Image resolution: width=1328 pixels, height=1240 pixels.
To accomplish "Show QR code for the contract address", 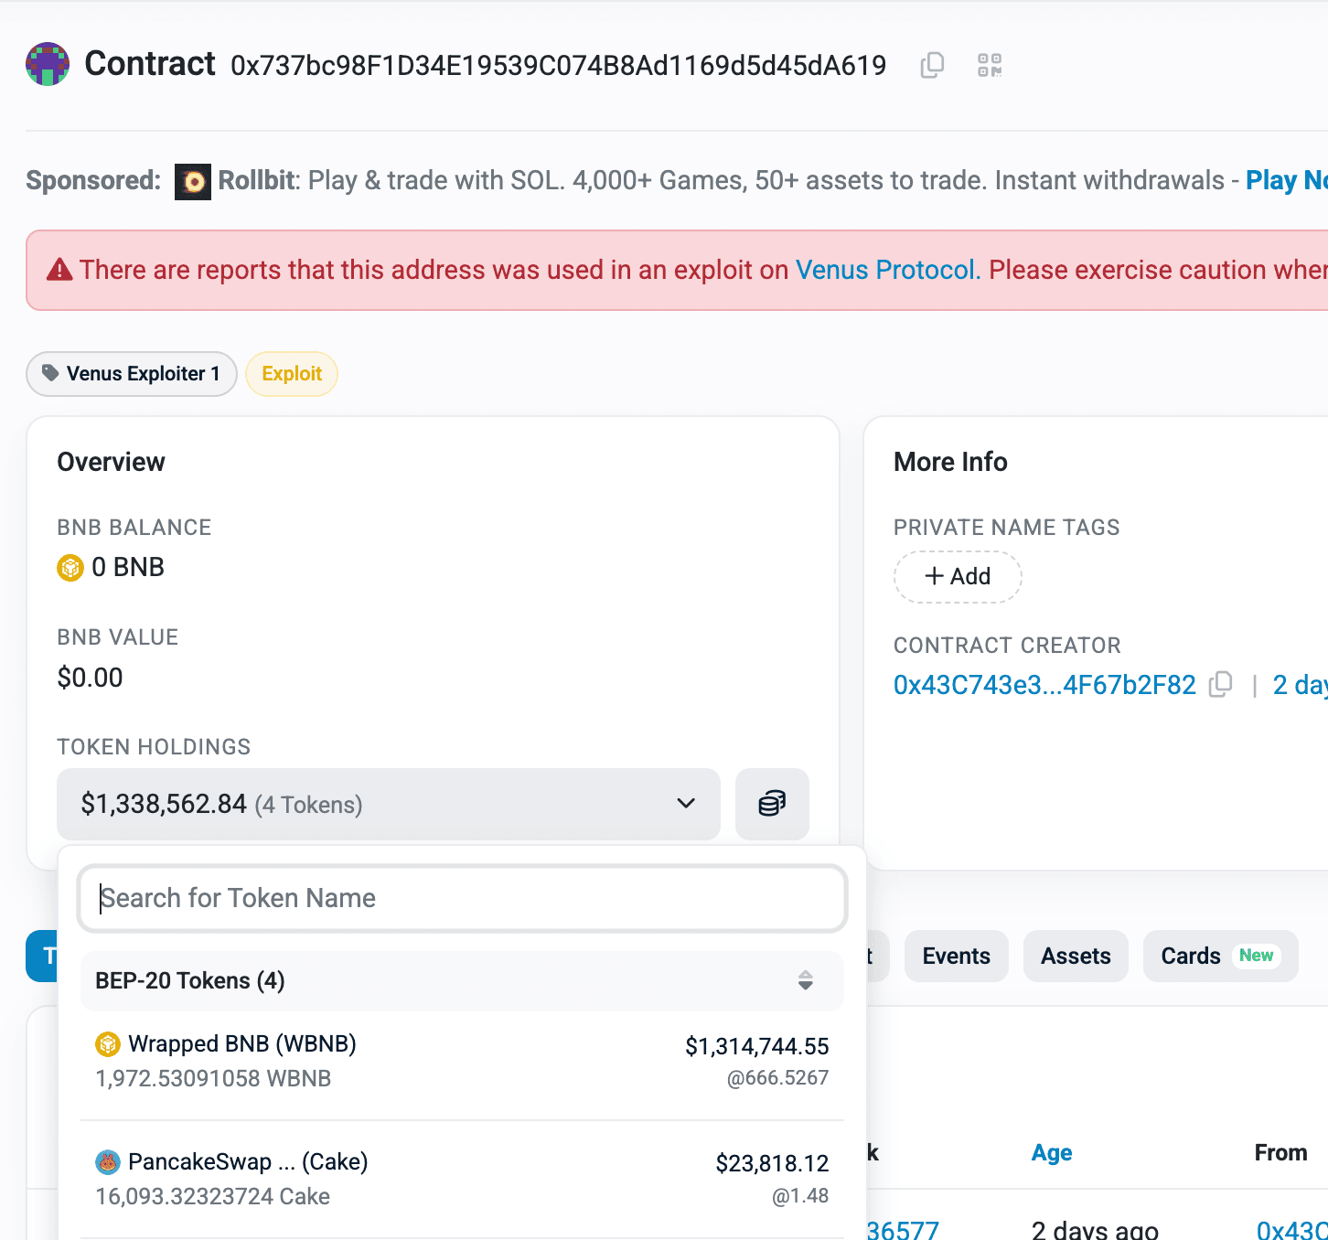I will click(990, 65).
